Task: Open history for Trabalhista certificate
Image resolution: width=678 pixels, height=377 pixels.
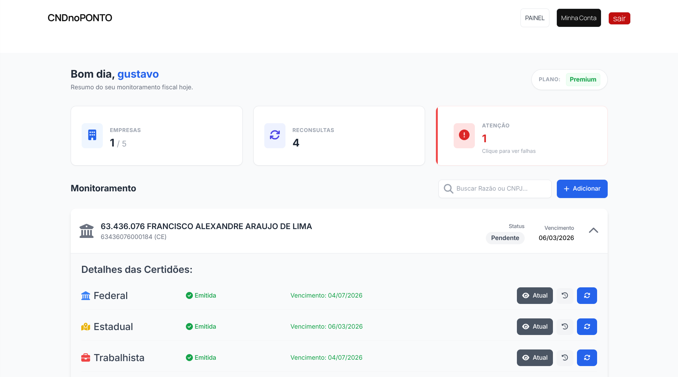Action: (565, 358)
